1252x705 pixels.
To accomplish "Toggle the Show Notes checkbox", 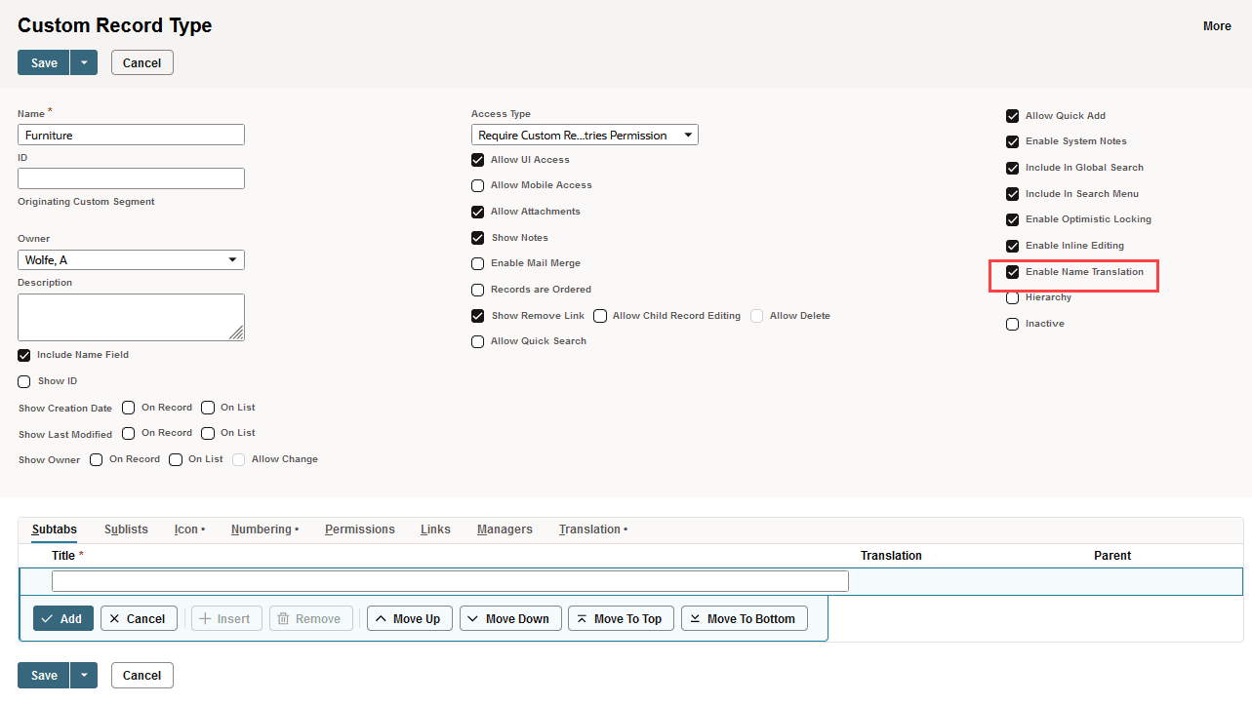I will [478, 238].
